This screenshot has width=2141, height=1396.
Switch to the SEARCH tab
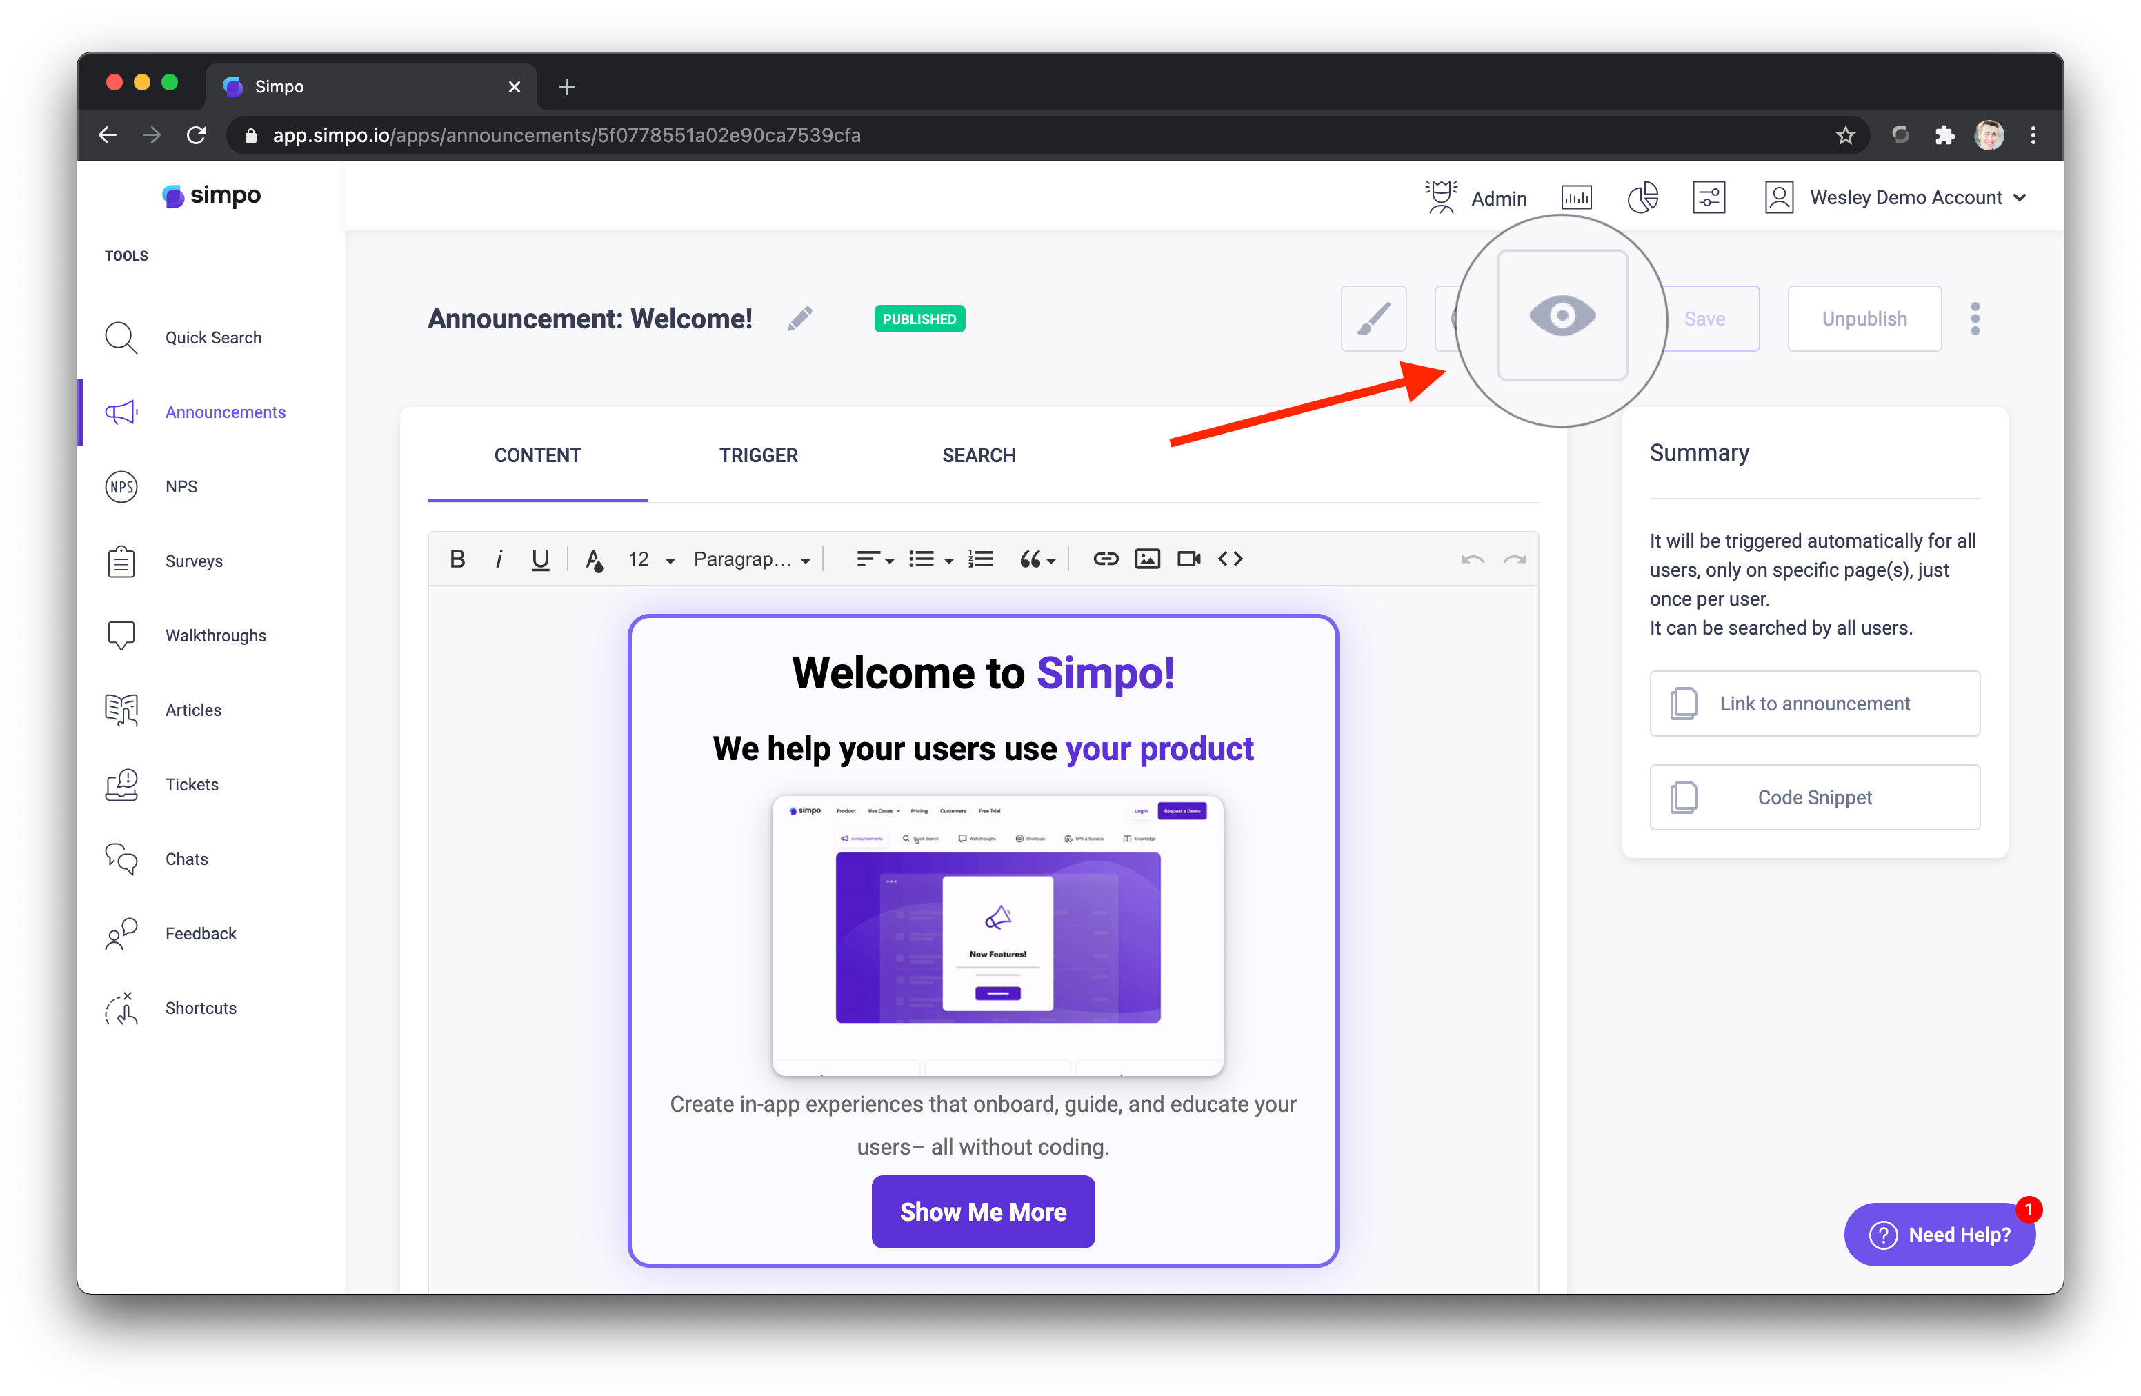(979, 456)
